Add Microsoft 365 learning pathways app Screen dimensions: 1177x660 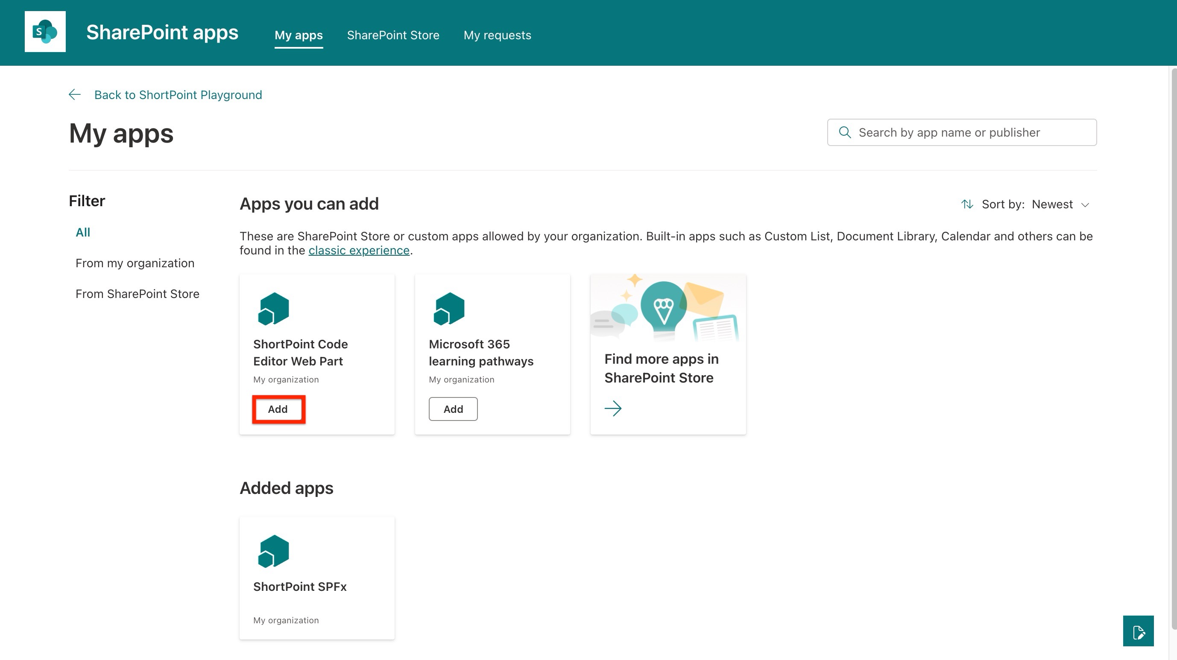(453, 409)
